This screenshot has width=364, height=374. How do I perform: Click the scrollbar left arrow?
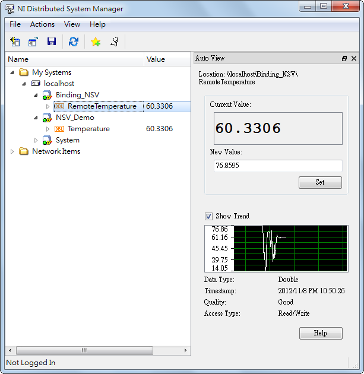pyautogui.click(x=10, y=350)
